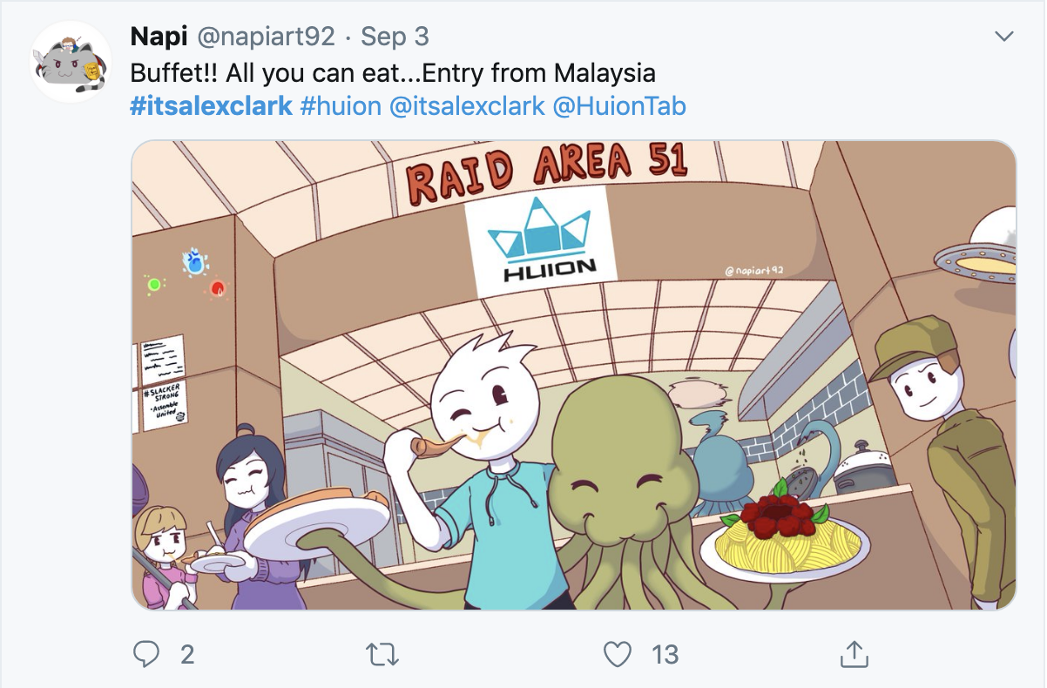Click the like count 13
The height and width of the screenshot is (688, 1047).
pos(665,654)
